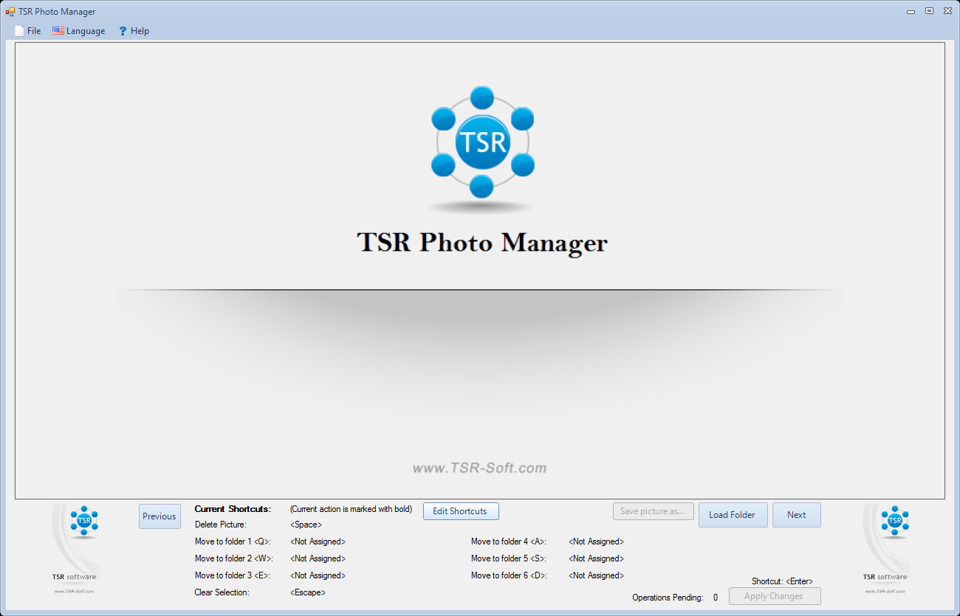Open the File menu

(28, 31)
